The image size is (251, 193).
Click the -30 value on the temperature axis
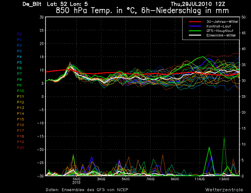[x=40, y=176]
